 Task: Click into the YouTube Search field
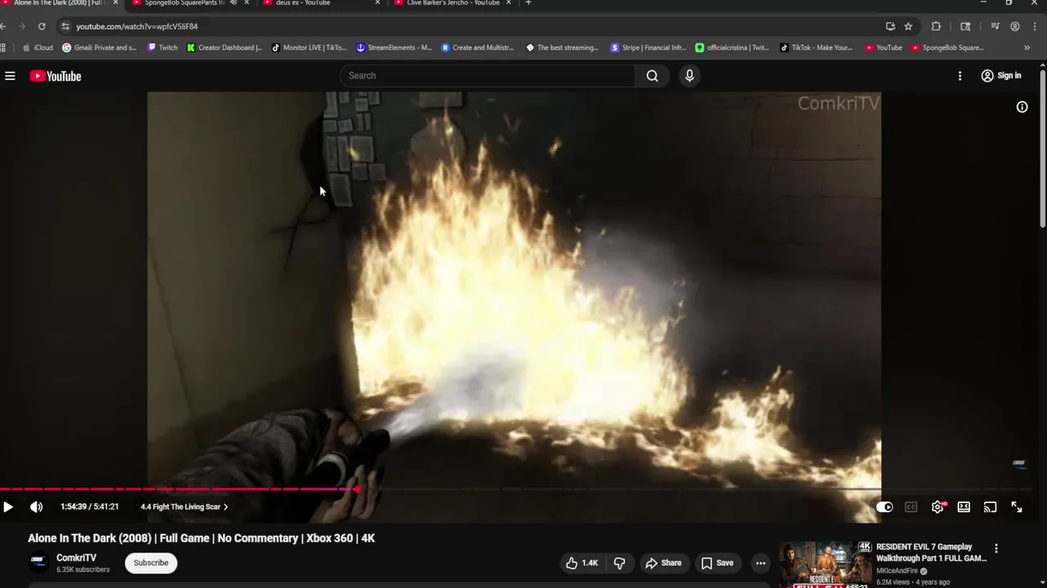click(x=487, y=76)
